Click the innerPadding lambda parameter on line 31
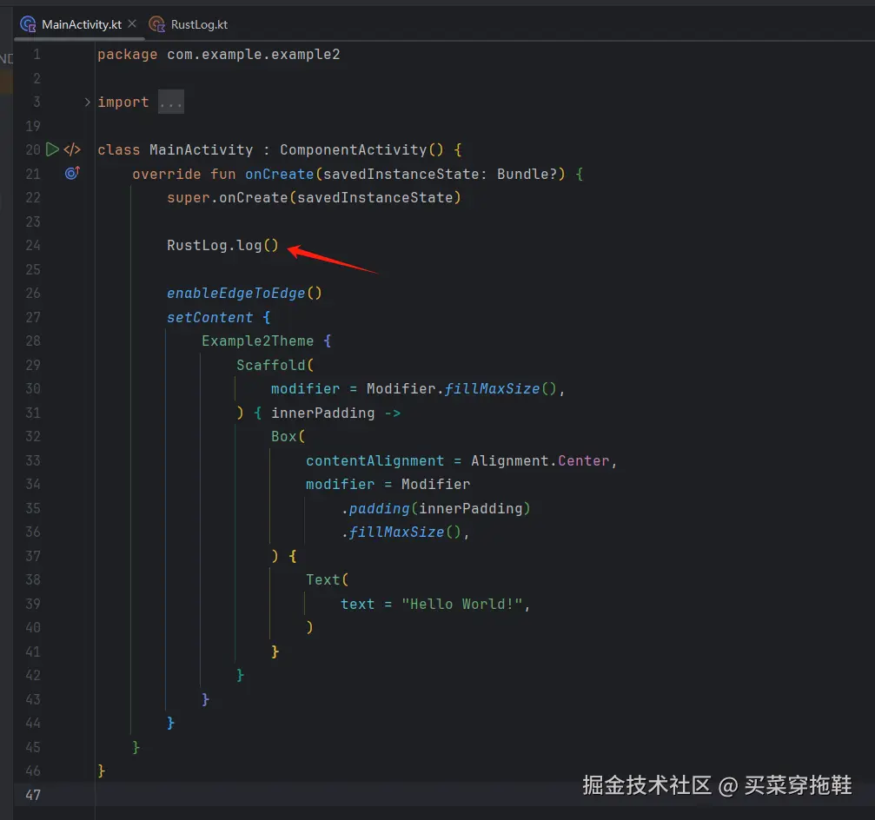The image size is (875, 820). pyautogui.click(x=323, y=413)
